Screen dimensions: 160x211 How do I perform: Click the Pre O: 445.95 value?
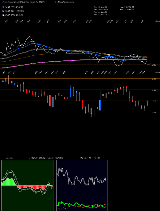coord(100,7)
